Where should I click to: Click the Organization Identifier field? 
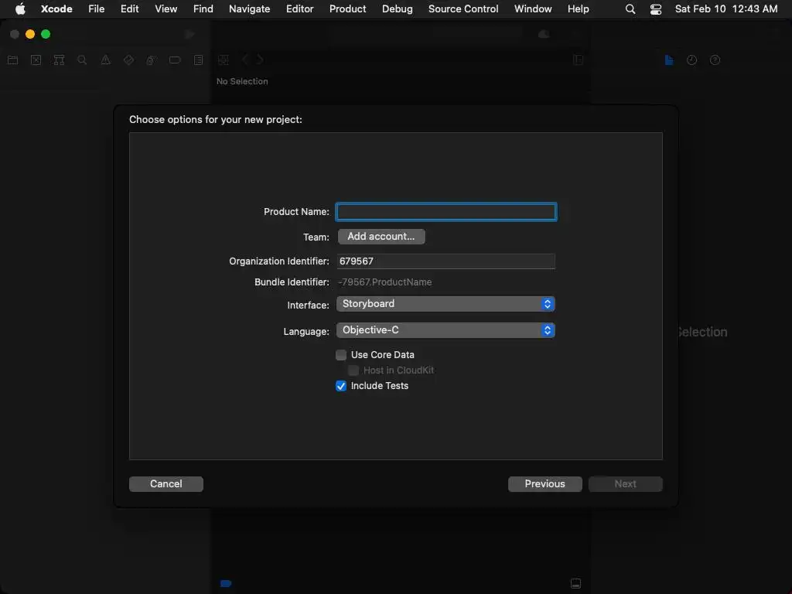click(445, 261)
